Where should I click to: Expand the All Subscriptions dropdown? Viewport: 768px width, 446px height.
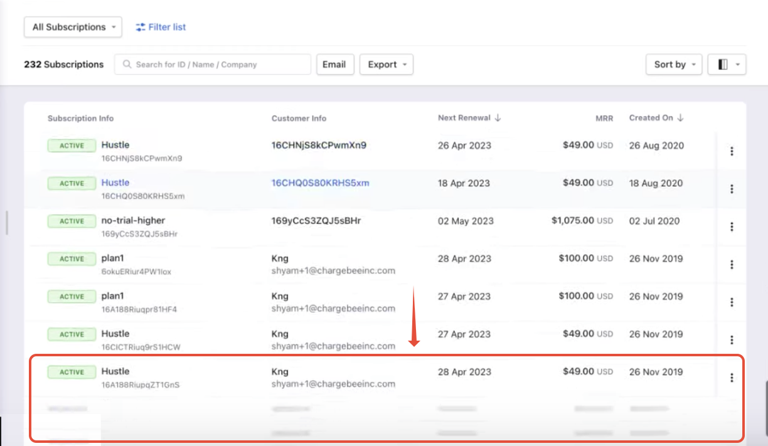pyautogui.click(x=73, y=27)
